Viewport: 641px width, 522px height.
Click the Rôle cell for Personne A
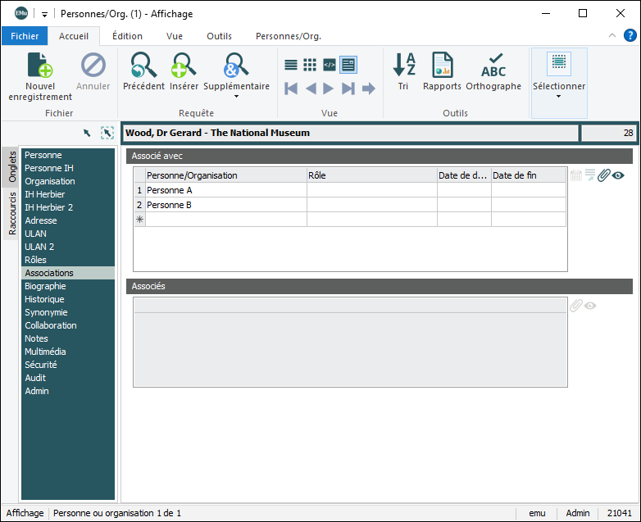(x=371, y=190)
